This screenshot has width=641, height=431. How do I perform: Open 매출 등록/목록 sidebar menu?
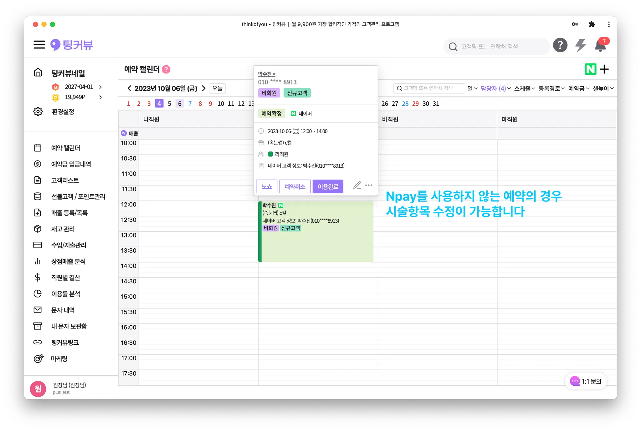click(x=69, y=213)
